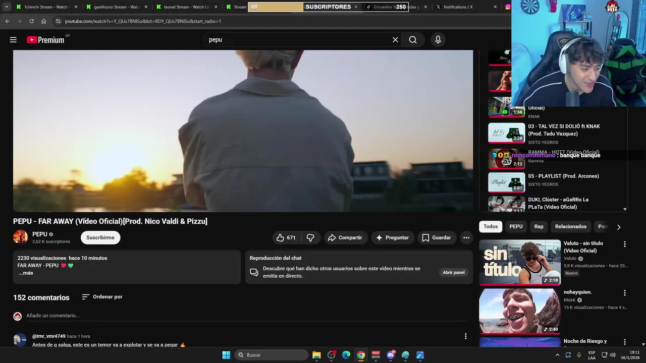Play '03 - TAL VEZ SI DOLIÓ ft KNAK' playlist item
This screenshot has height=363, width=646.
point(558,134)
